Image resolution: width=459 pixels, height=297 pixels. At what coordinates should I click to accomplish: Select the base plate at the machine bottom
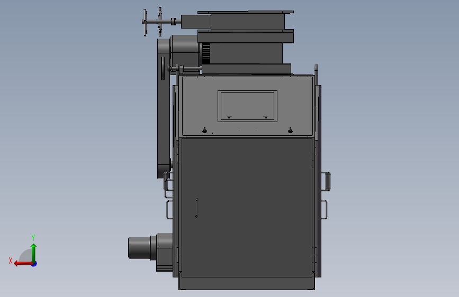coord(247,284)
